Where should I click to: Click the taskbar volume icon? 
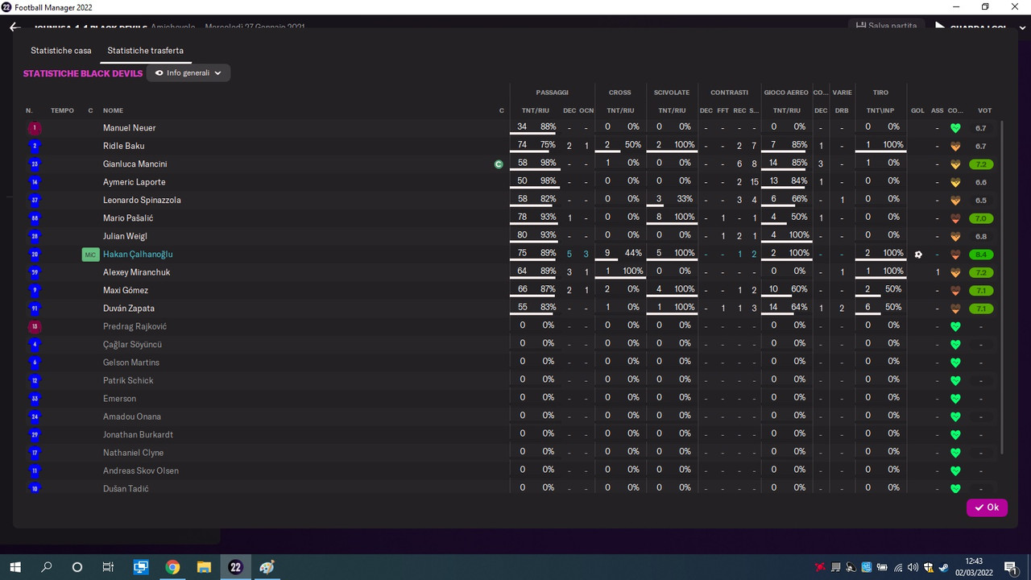914,567
